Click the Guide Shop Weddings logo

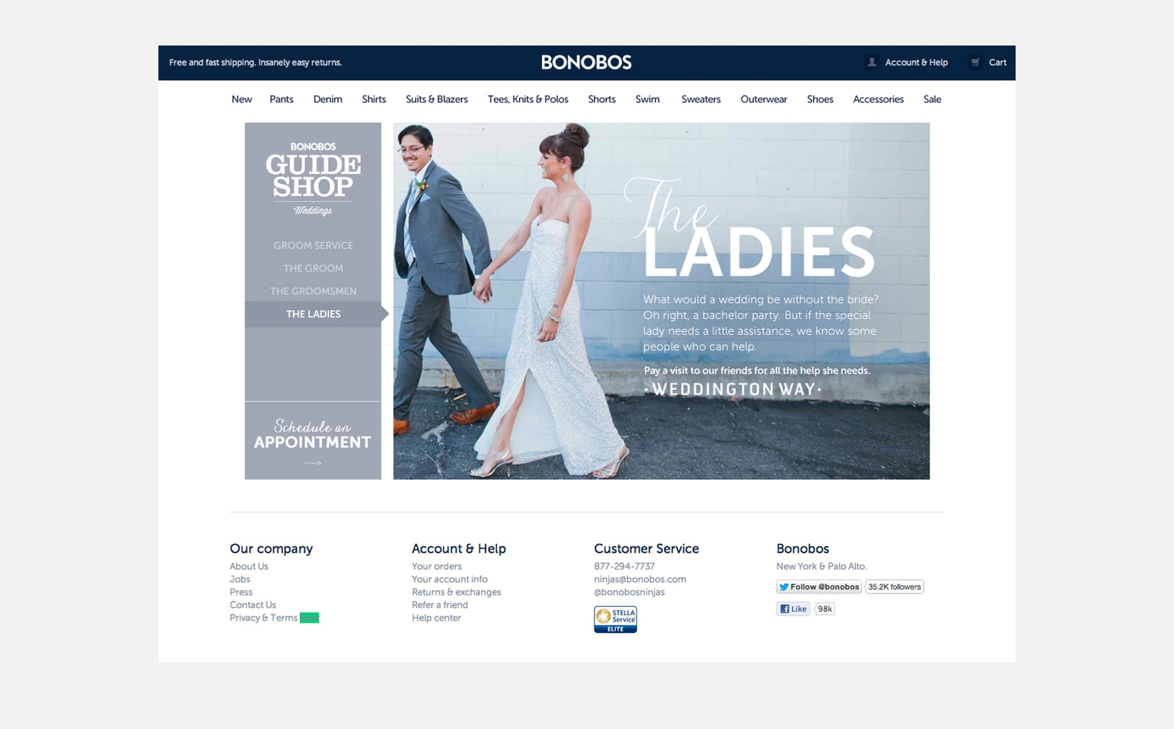313,179
